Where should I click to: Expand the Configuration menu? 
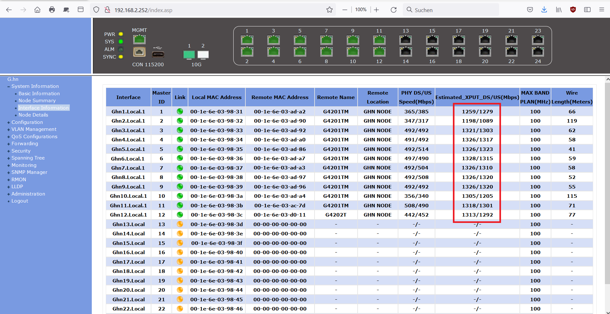pyautogui.click(x=9, y=122)
